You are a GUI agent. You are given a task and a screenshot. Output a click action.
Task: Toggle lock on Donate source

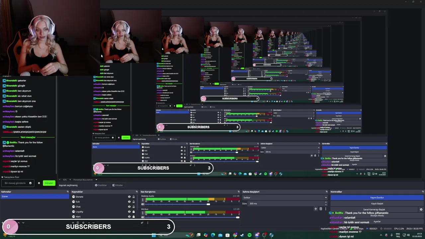click(x=133, y=197)
